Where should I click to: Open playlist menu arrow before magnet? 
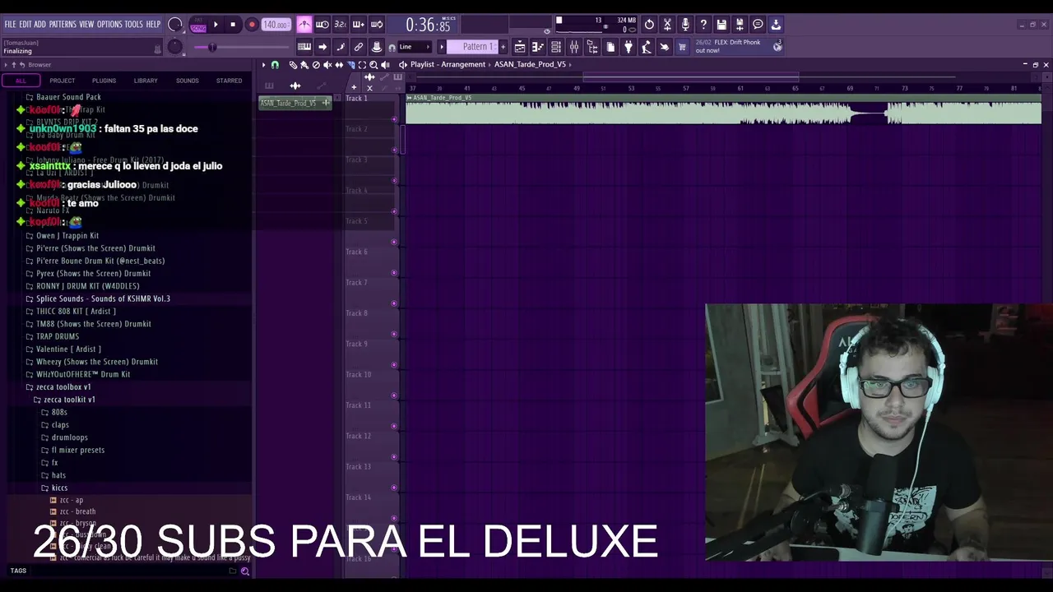[264, 65]
